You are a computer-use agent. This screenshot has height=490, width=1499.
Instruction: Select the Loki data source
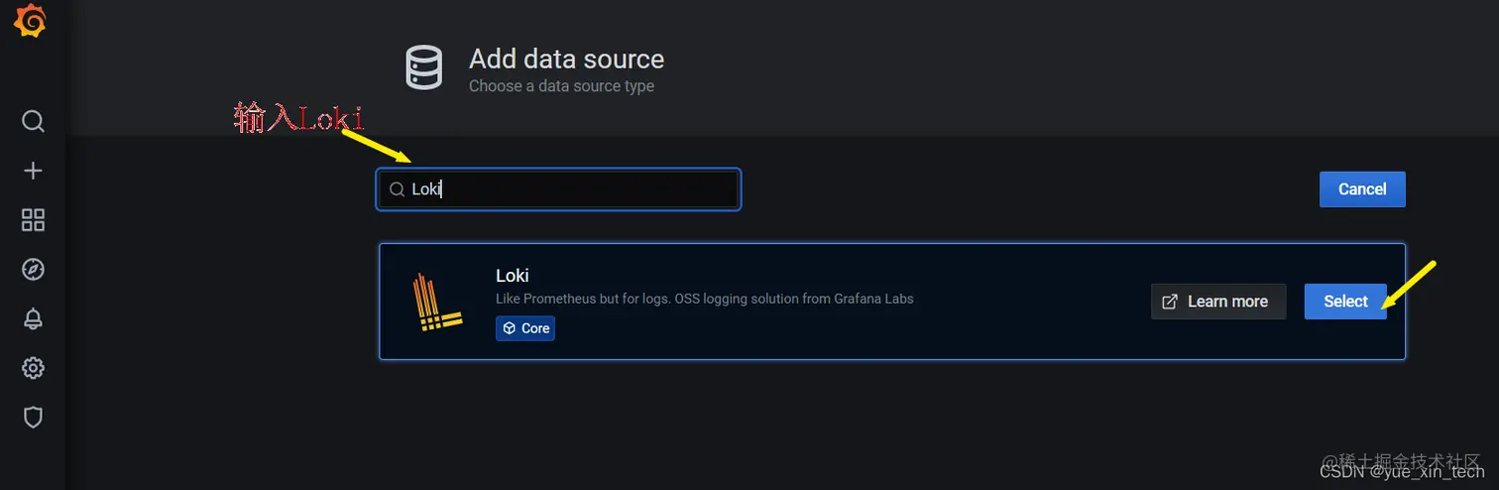point(1345,302)
